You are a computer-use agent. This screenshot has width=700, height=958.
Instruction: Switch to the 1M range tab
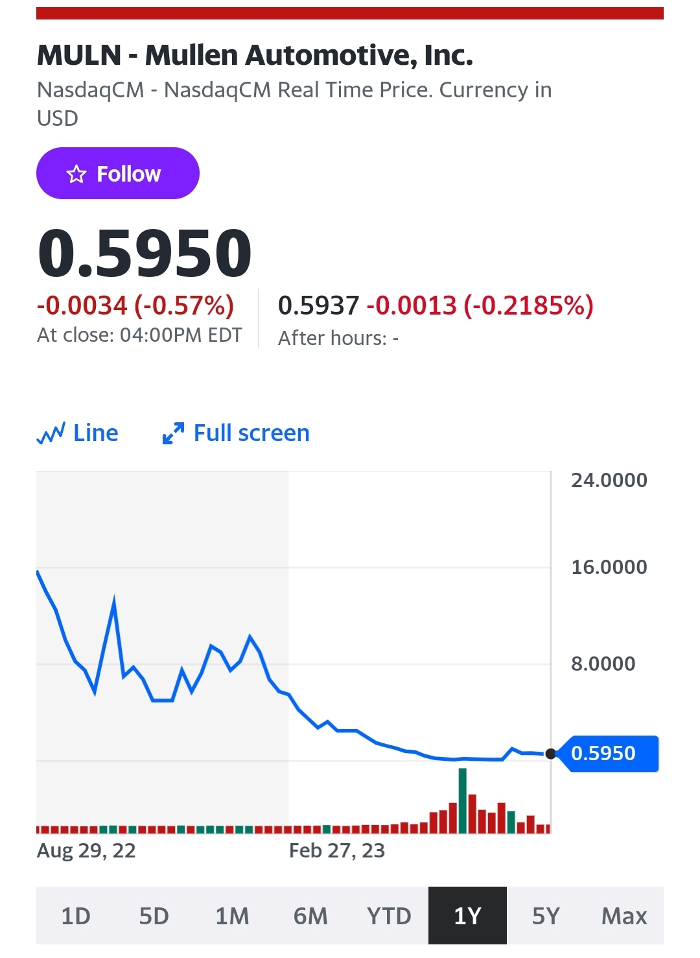pyautogui.click(x=232, y=916)
